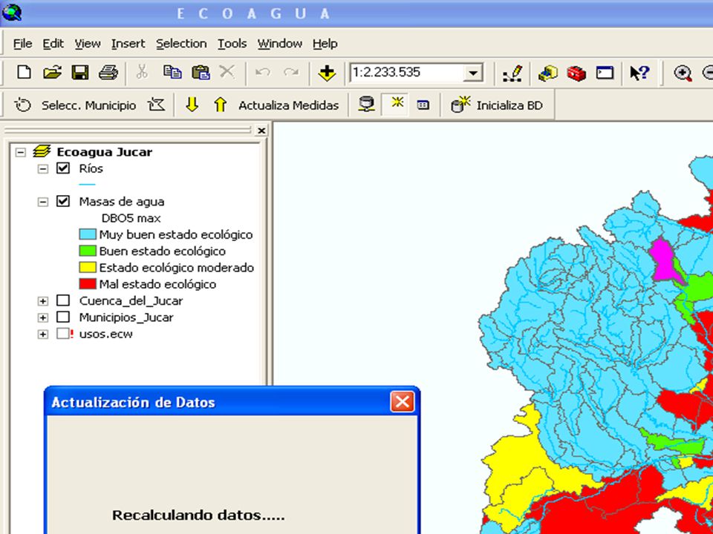Copy with the two-pages icon
Screen dimensions: 713x534
coord(172,72)
